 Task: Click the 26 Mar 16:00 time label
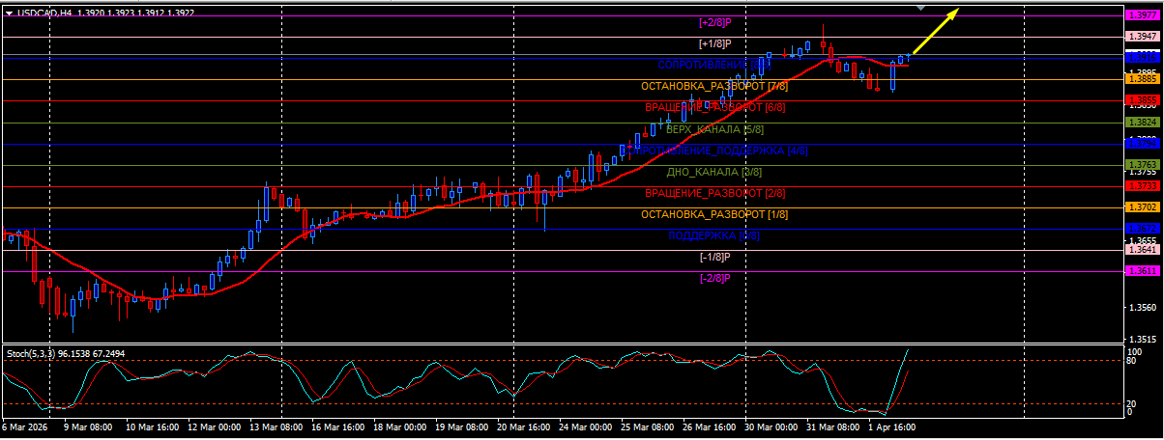(x=711, y=426)
